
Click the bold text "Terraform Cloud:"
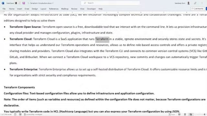21,39
